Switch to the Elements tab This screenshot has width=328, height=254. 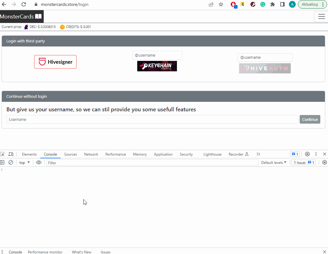[29, 154]
